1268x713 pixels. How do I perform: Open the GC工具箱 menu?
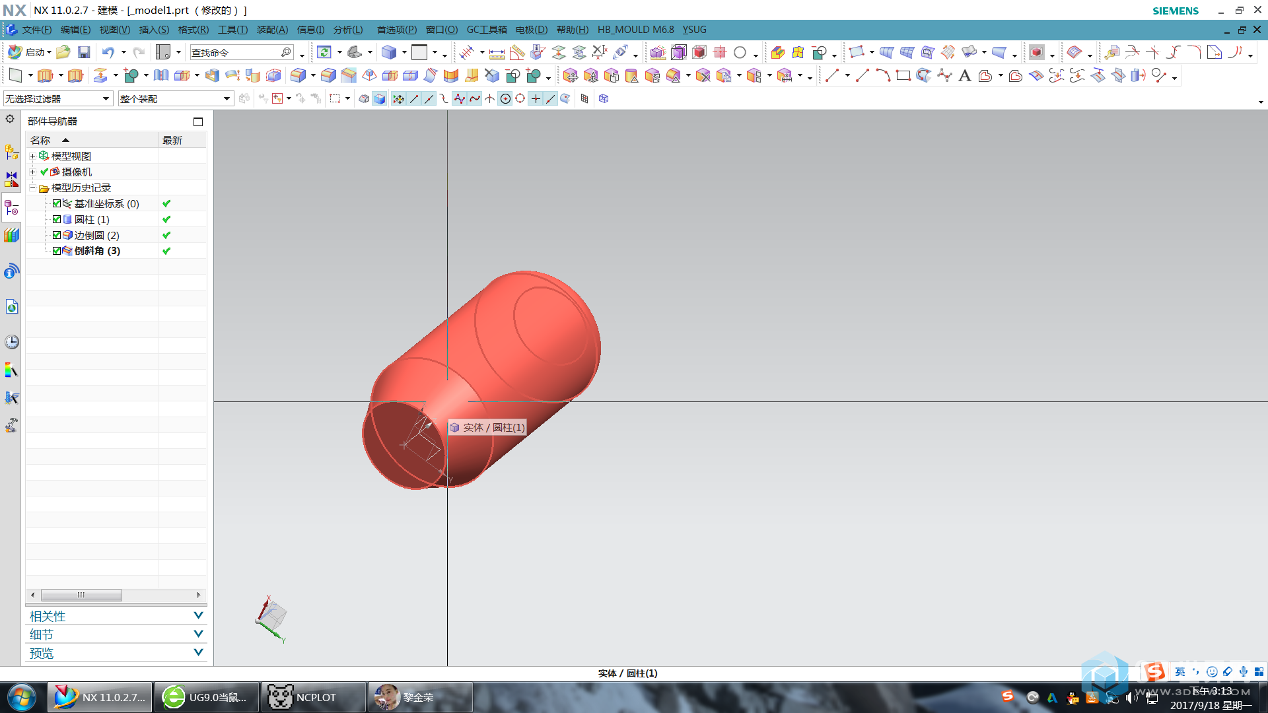(x=487, y=30)
